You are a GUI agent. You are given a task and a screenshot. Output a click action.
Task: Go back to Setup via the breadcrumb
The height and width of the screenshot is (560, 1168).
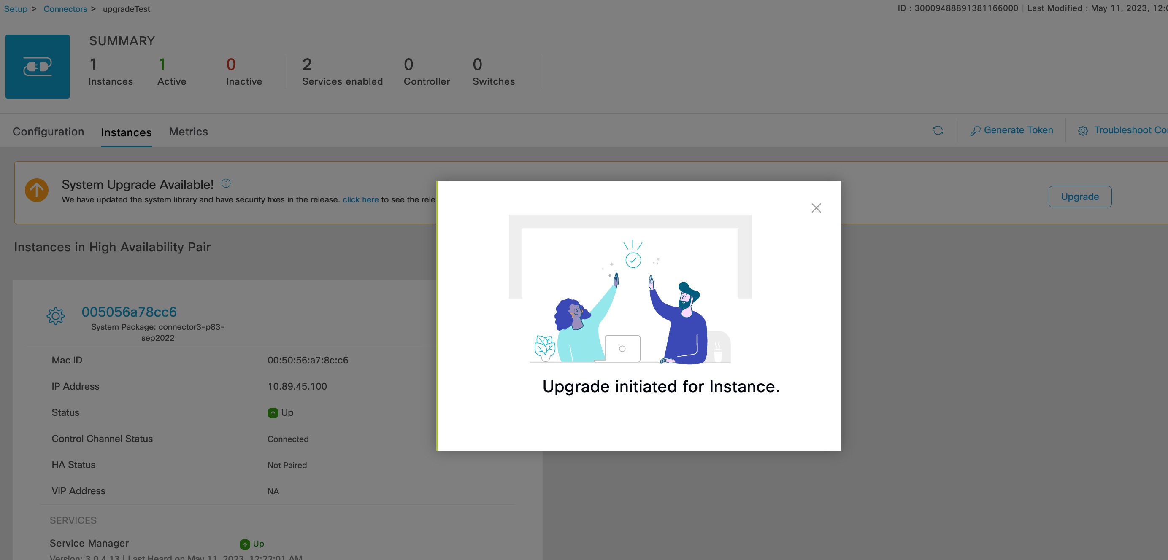click(x=15, y=8)
